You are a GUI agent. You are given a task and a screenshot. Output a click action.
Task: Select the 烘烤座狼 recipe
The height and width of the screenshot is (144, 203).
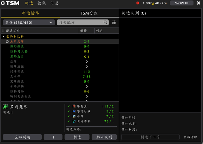click(60, 66)
